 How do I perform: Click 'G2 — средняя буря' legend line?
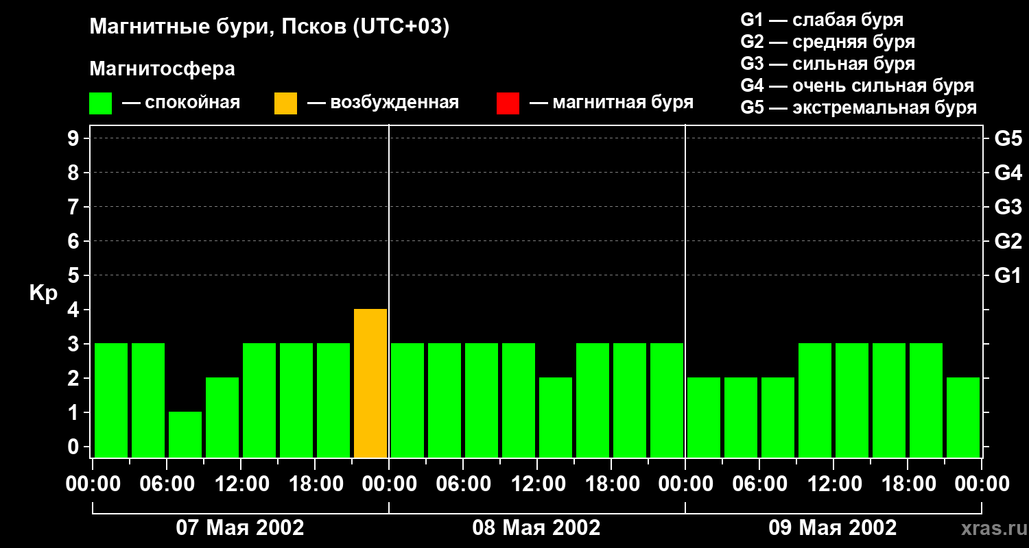tap(827, 42)
